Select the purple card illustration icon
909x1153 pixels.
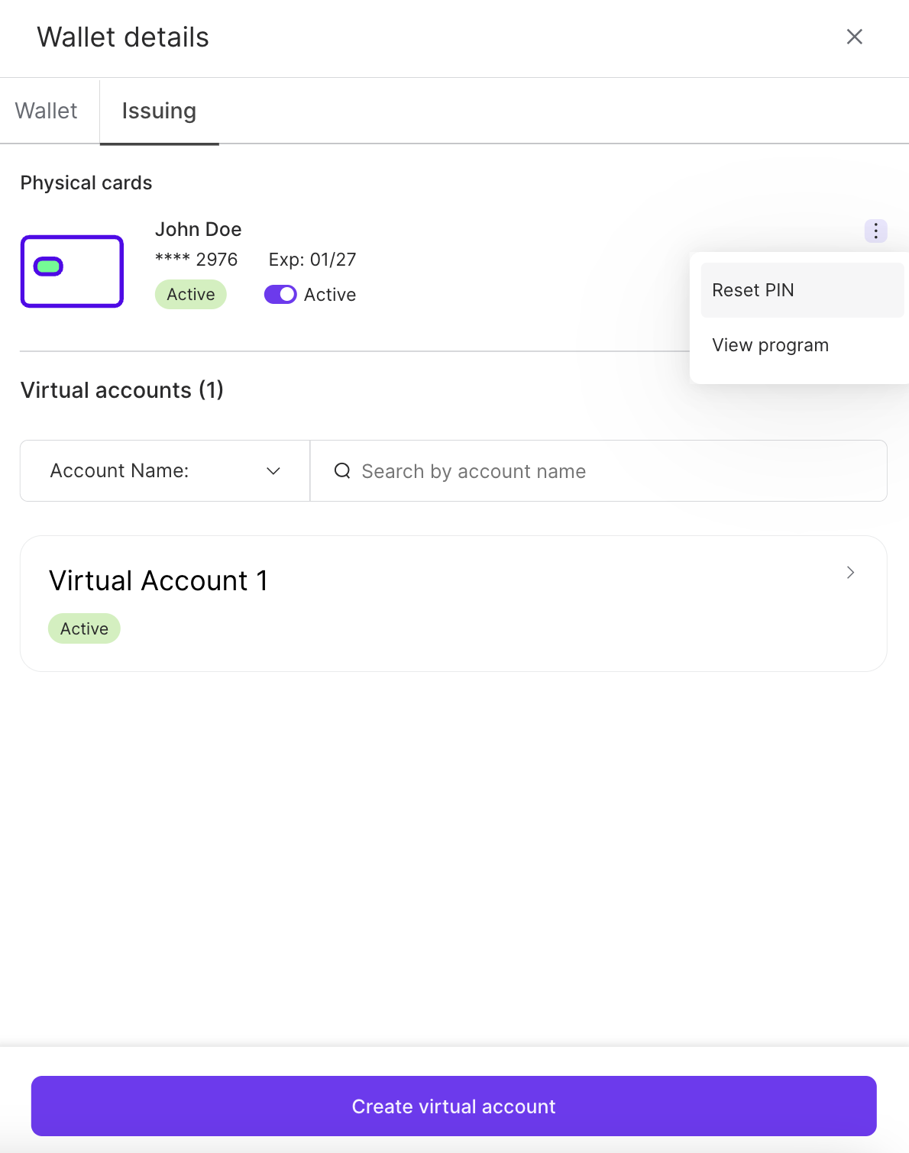(x=71, y=271)
